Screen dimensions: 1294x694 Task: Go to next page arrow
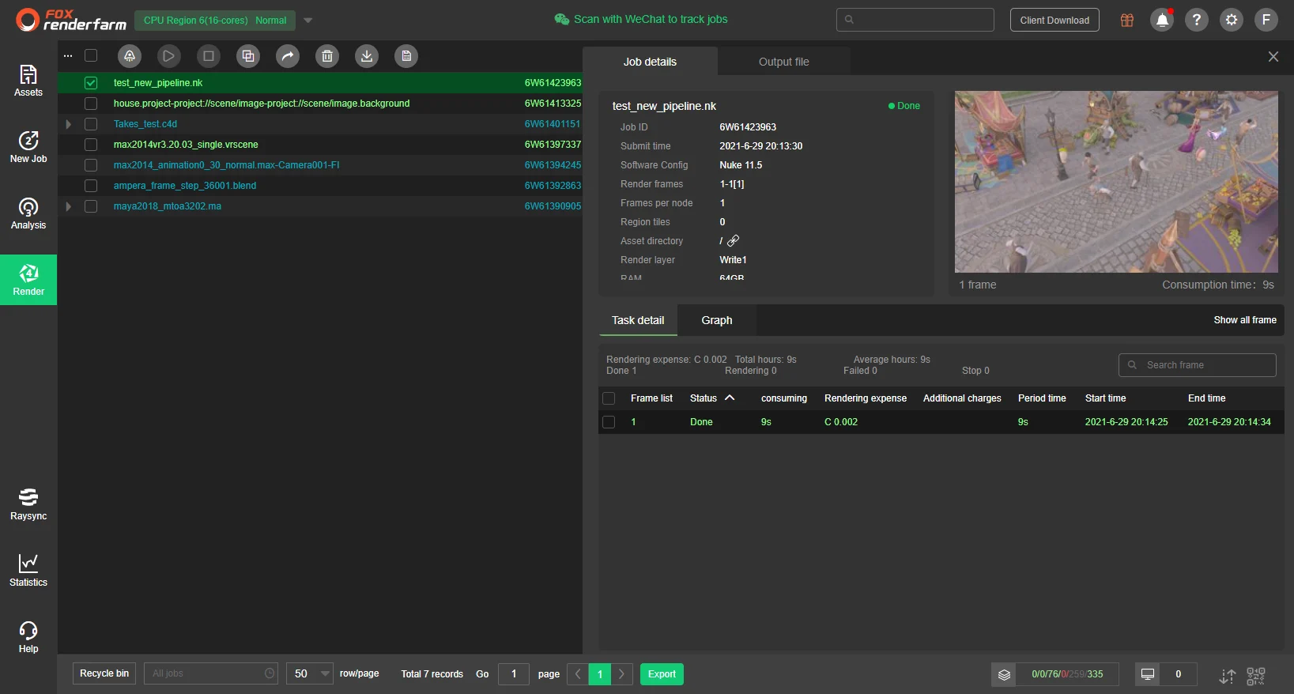click(x=622, y=674)
